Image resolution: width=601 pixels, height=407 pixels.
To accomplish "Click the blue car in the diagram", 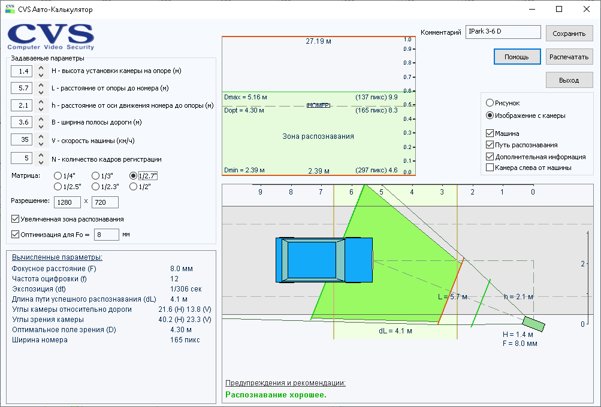I will pyautogui.click(x=324, y=260).
